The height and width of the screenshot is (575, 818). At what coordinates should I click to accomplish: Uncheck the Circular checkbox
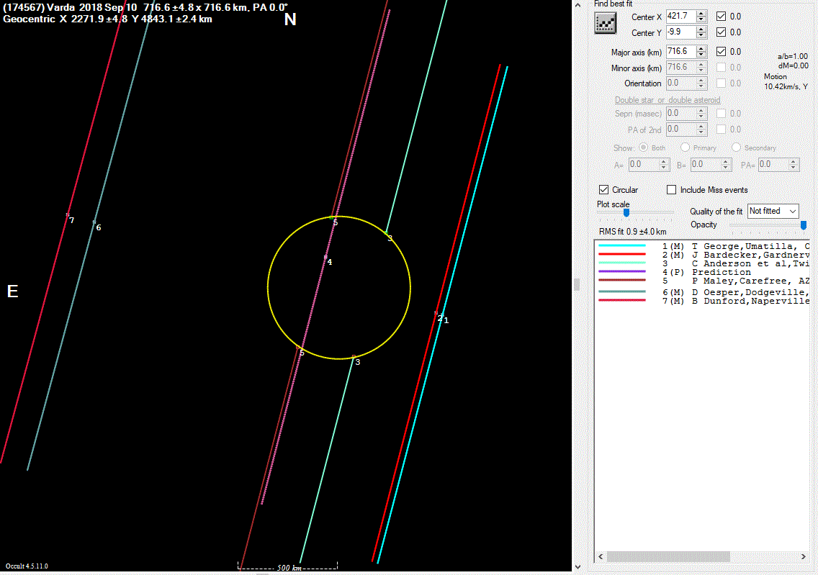[604, 190]
